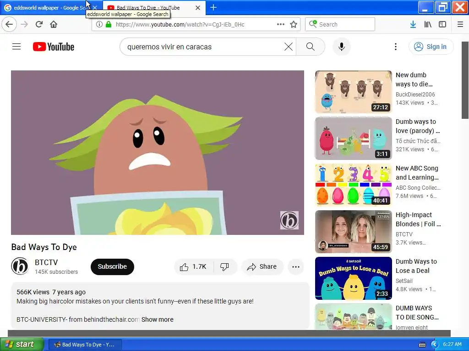Expand description with Show more
Screen dimensions: 469x351
[158, 319]
